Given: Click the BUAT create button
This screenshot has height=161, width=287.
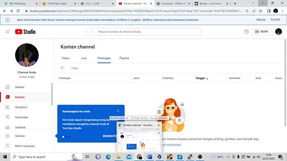Looking at the screenshot, I should click(x=262, y=32).
